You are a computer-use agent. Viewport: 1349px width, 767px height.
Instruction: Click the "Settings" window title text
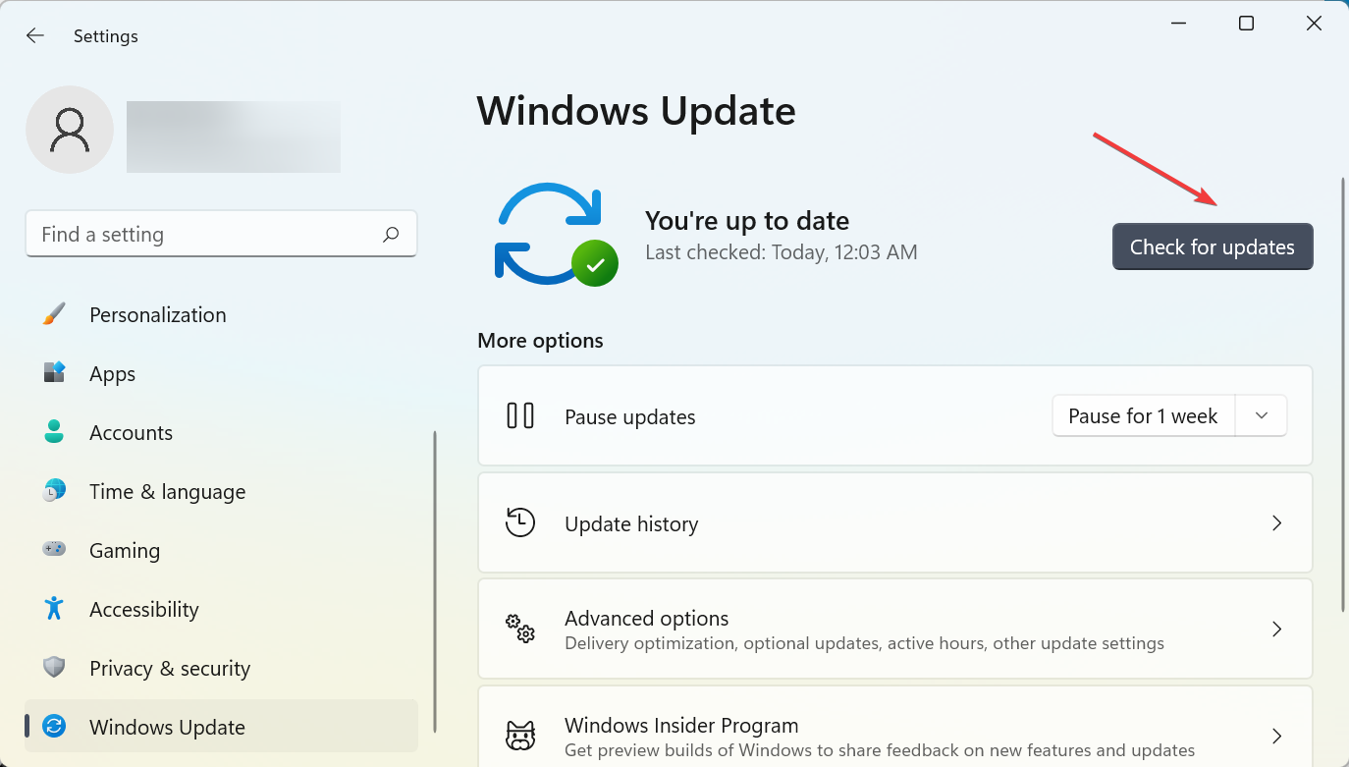pyautogui.click(x=106, y=36)
